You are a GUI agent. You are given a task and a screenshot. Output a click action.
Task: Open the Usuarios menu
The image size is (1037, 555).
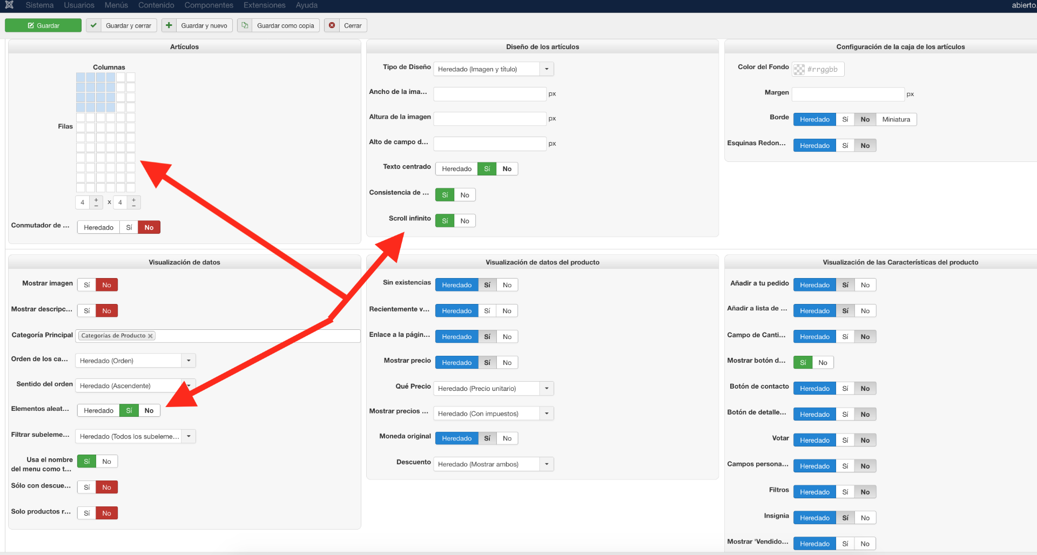pos(79,5)
